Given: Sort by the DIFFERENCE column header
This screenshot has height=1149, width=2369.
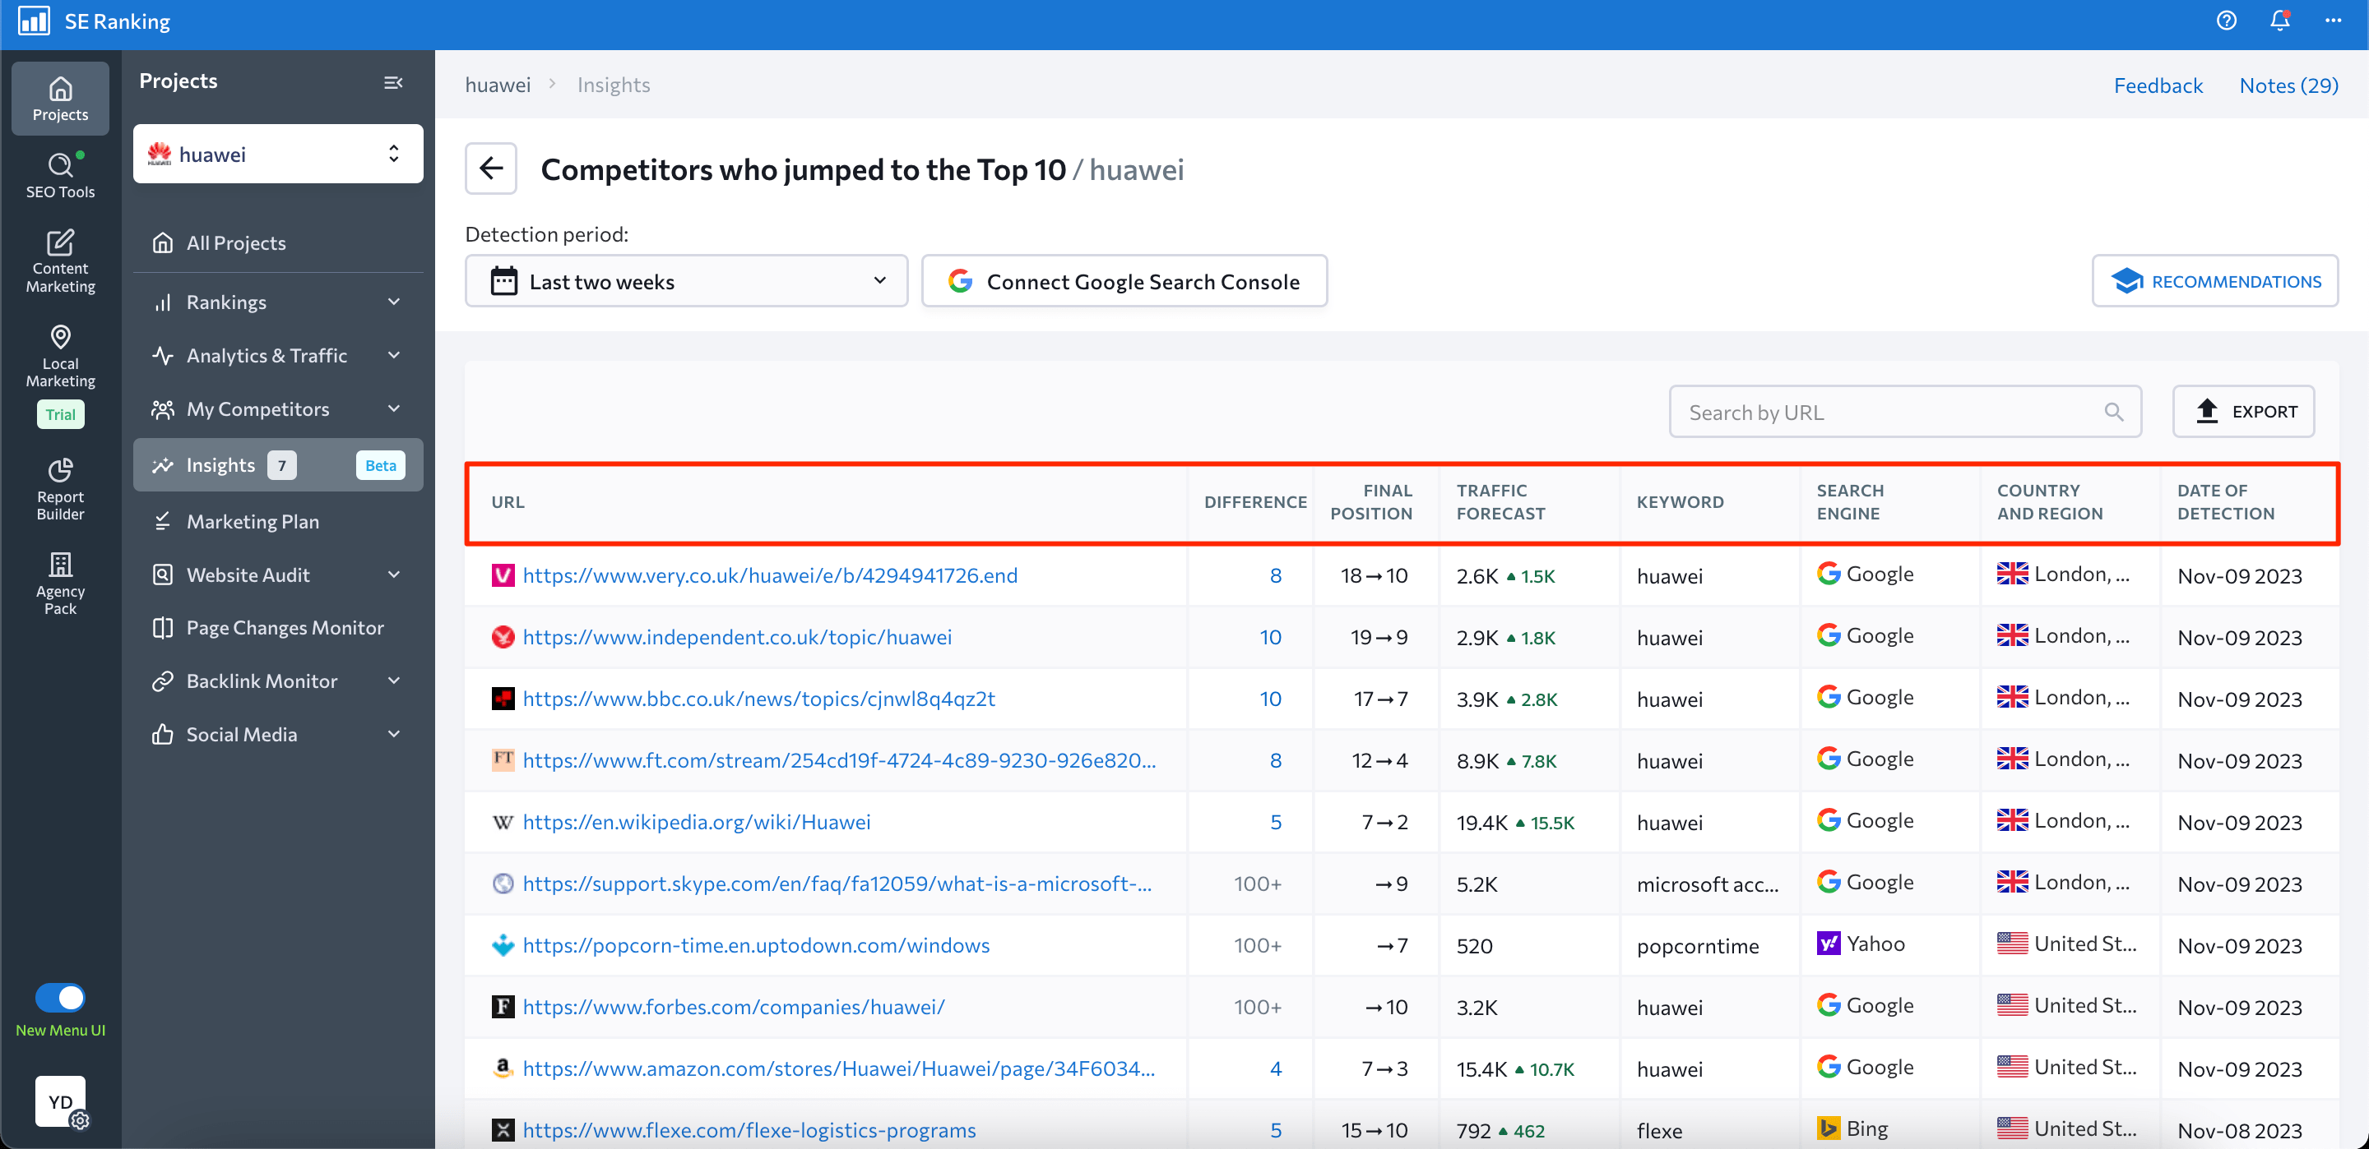Looking at the screenshot, I should (1255, 502).
